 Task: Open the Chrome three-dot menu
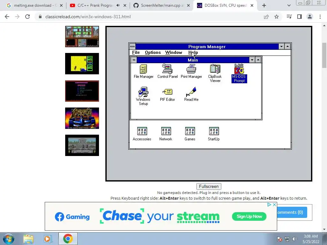320,17
